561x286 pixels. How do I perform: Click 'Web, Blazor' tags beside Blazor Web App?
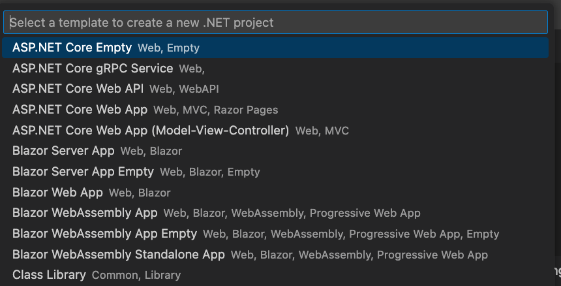140,193
